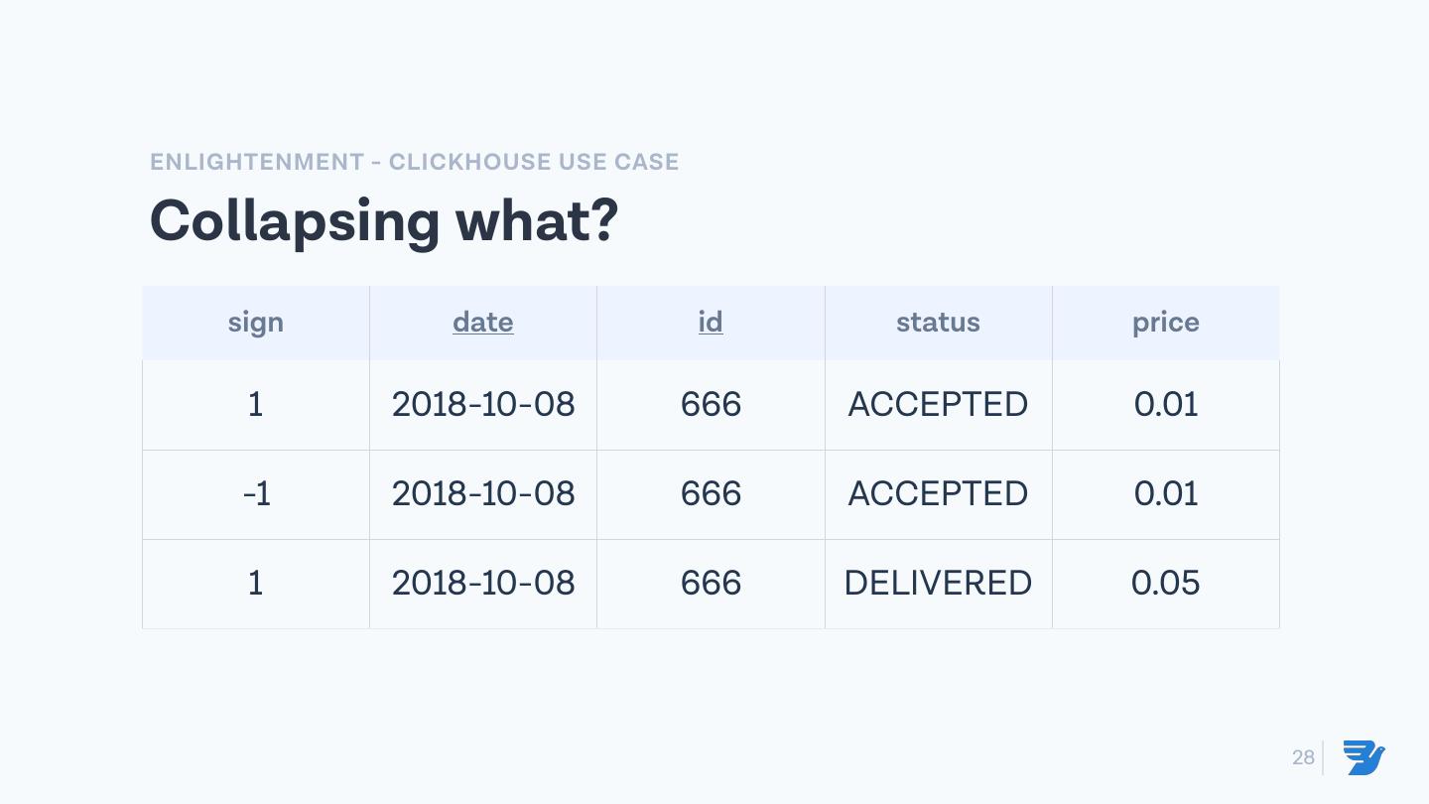This screenshot has height=804, width=1429.
Task: Click the MessageBird logo icon
Action: [1364, 757]
